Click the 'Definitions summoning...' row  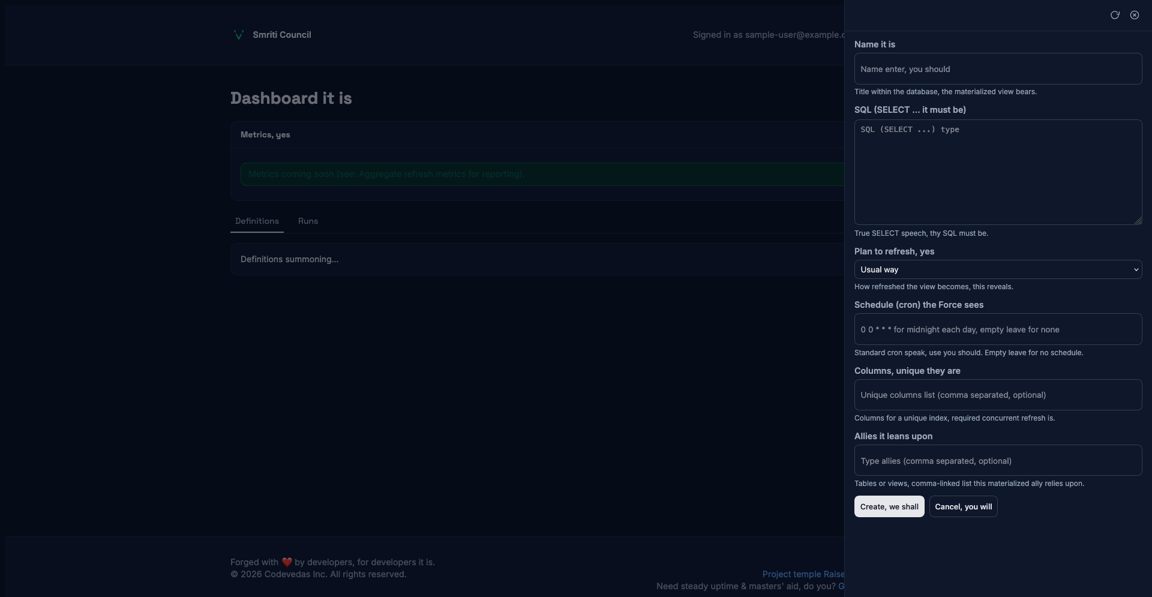tap(289, 259)
